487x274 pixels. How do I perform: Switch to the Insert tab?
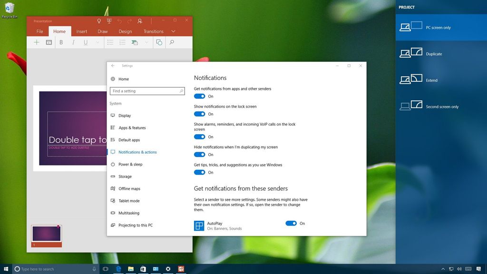[81, 31]
